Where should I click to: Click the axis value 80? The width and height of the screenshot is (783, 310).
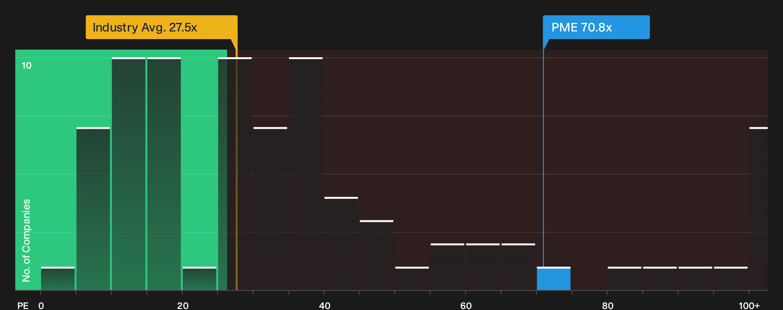tap(608, 305)
